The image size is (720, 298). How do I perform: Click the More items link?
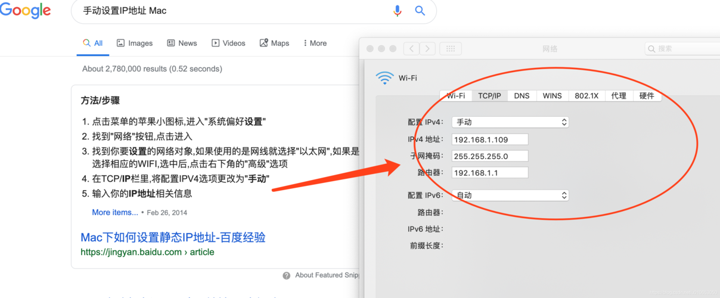click(x=115, y=212)
